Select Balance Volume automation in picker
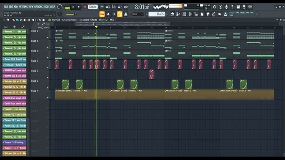This screenshot has width=285, height=160. click(x=14, y=148)
